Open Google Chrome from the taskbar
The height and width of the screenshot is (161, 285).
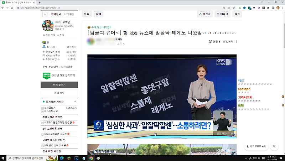coord(91,158)
